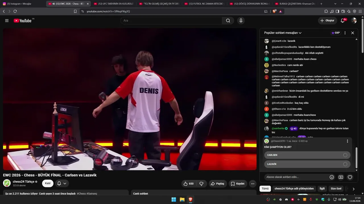
Task: Open the 0XP crown badge in chat
Action: click(x=336, y=33)
